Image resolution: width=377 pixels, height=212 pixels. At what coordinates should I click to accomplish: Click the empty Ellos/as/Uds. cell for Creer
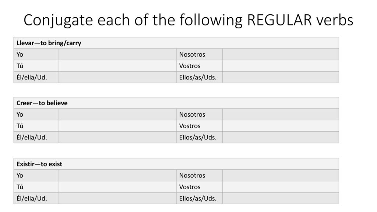point(281,138)
